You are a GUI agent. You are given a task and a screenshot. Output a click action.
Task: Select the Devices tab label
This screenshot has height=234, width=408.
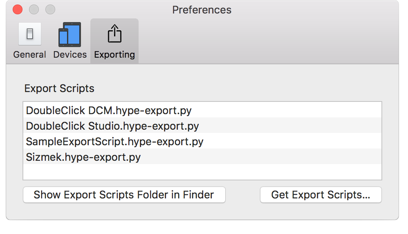70,55
